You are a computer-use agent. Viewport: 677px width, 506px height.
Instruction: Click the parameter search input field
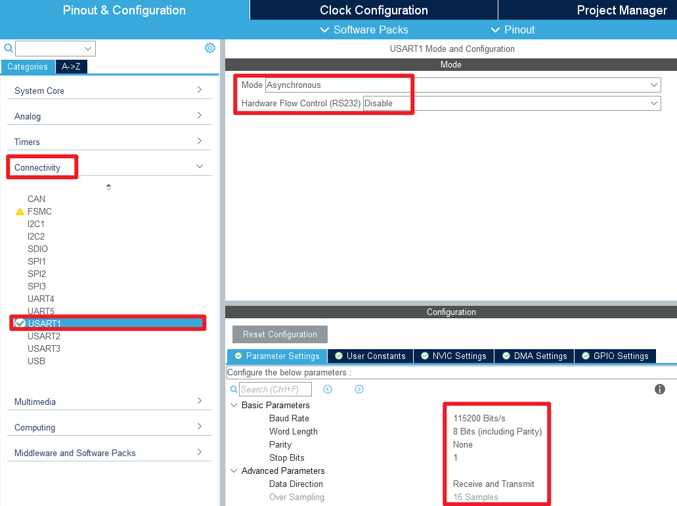[275, 389]
